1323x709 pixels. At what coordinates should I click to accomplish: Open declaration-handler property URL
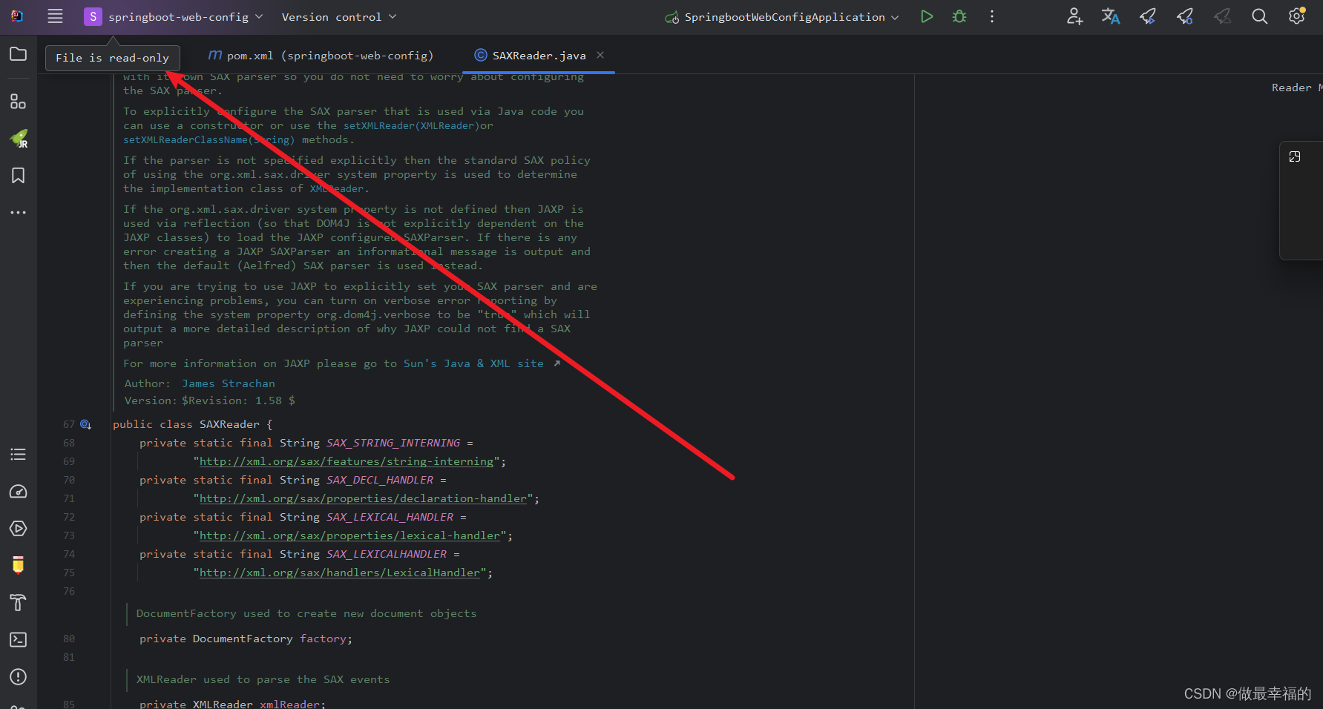(363, 498)
